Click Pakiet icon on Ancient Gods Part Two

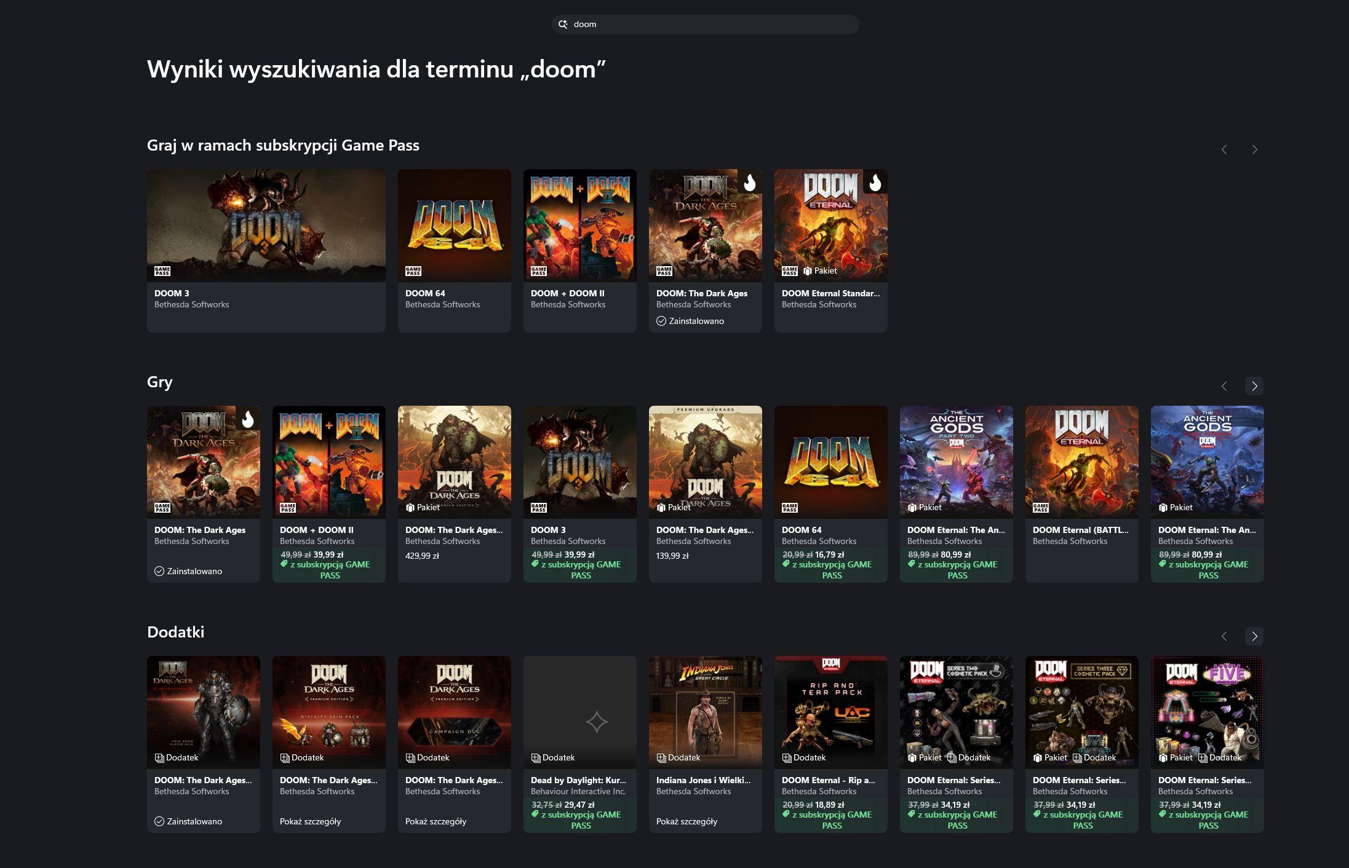[912, 508]
